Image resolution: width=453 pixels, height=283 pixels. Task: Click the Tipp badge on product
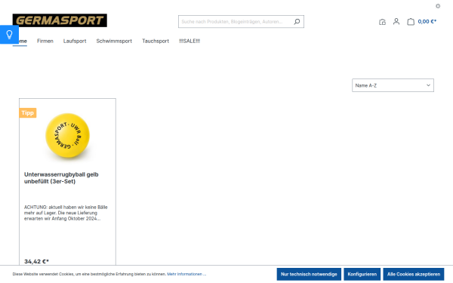click(x=28, y=113)
